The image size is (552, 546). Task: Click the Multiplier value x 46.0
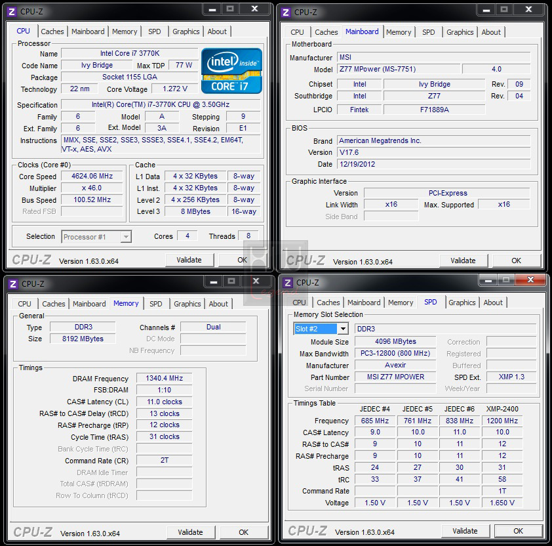[x=92, y=188]
